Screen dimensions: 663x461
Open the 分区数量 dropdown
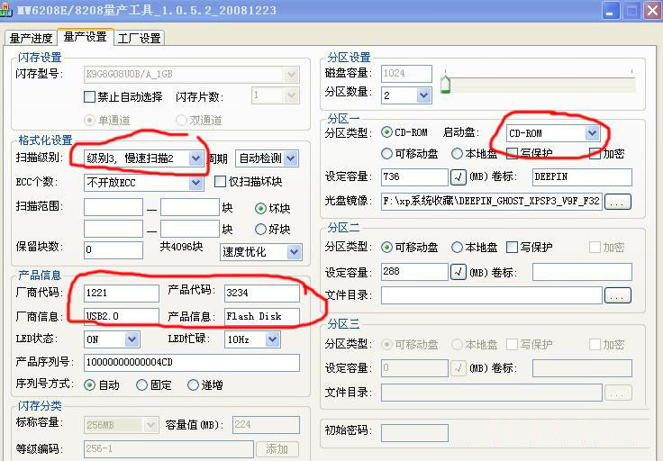coord(423,95)
